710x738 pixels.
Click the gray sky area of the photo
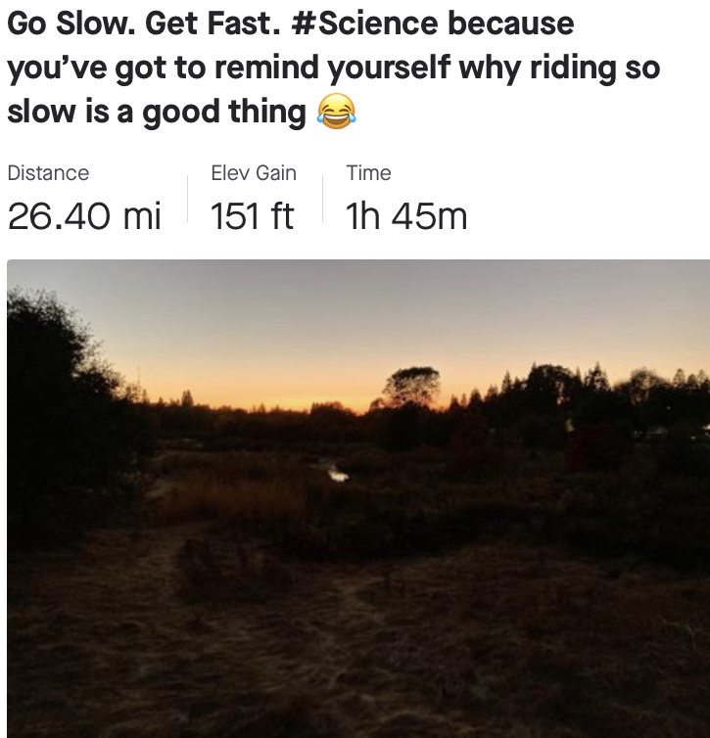pyautogui.click(x=357, y=301)
